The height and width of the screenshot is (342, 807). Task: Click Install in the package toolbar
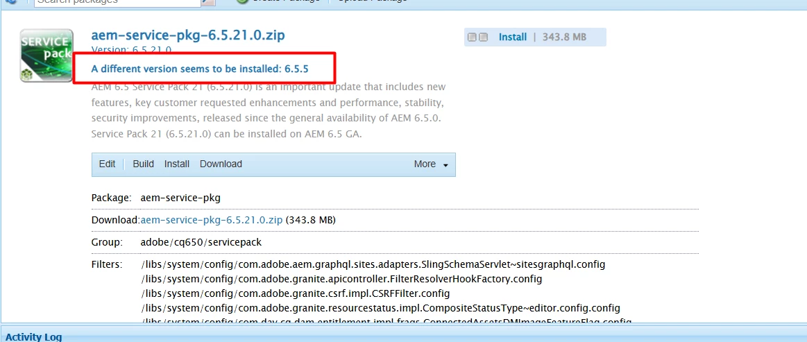(177, 164)
